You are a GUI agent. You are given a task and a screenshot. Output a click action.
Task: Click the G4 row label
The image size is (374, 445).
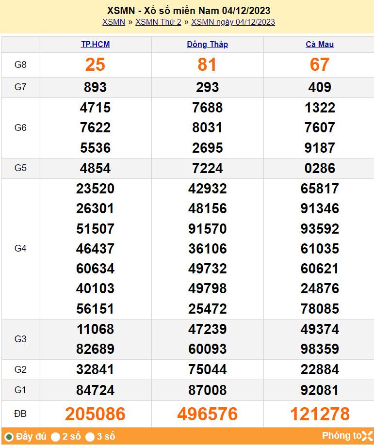[20, 248]
